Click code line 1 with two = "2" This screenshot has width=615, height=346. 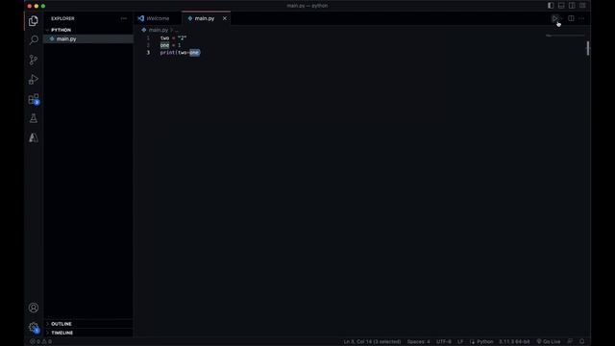[173, 38]
